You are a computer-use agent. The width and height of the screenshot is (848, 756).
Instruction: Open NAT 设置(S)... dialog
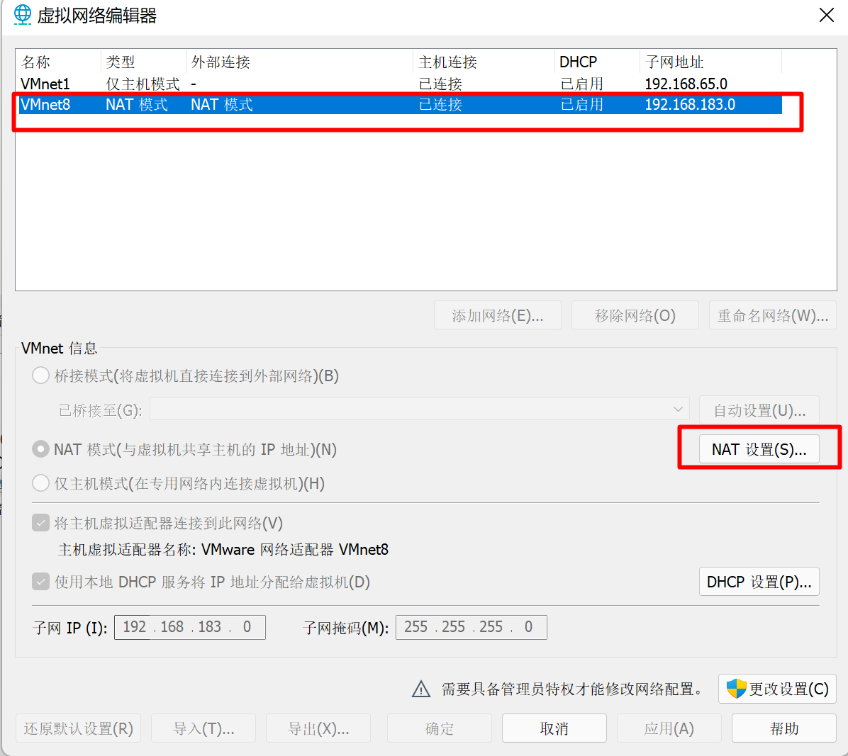759,449
